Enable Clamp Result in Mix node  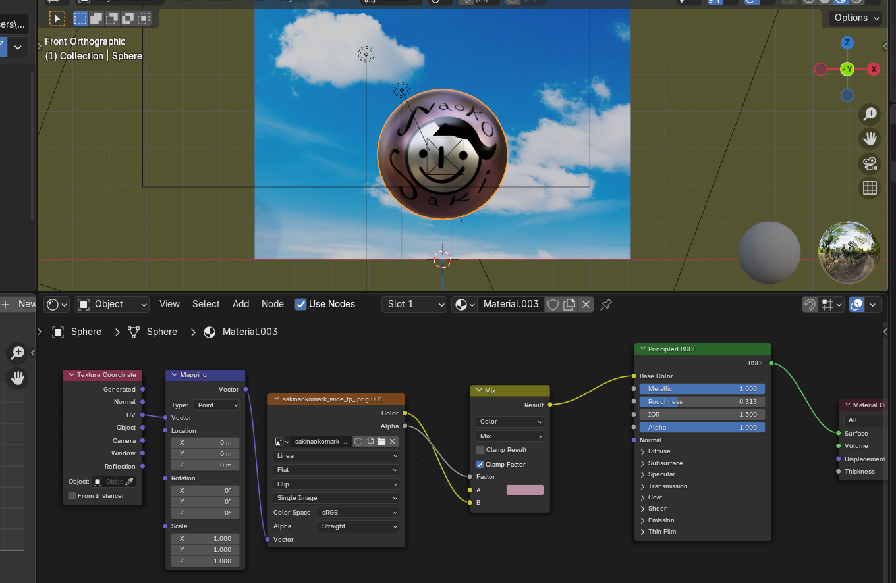pyautogui.click(x=480, y=450)
